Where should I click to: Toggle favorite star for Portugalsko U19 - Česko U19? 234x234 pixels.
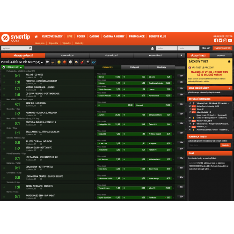4,124
